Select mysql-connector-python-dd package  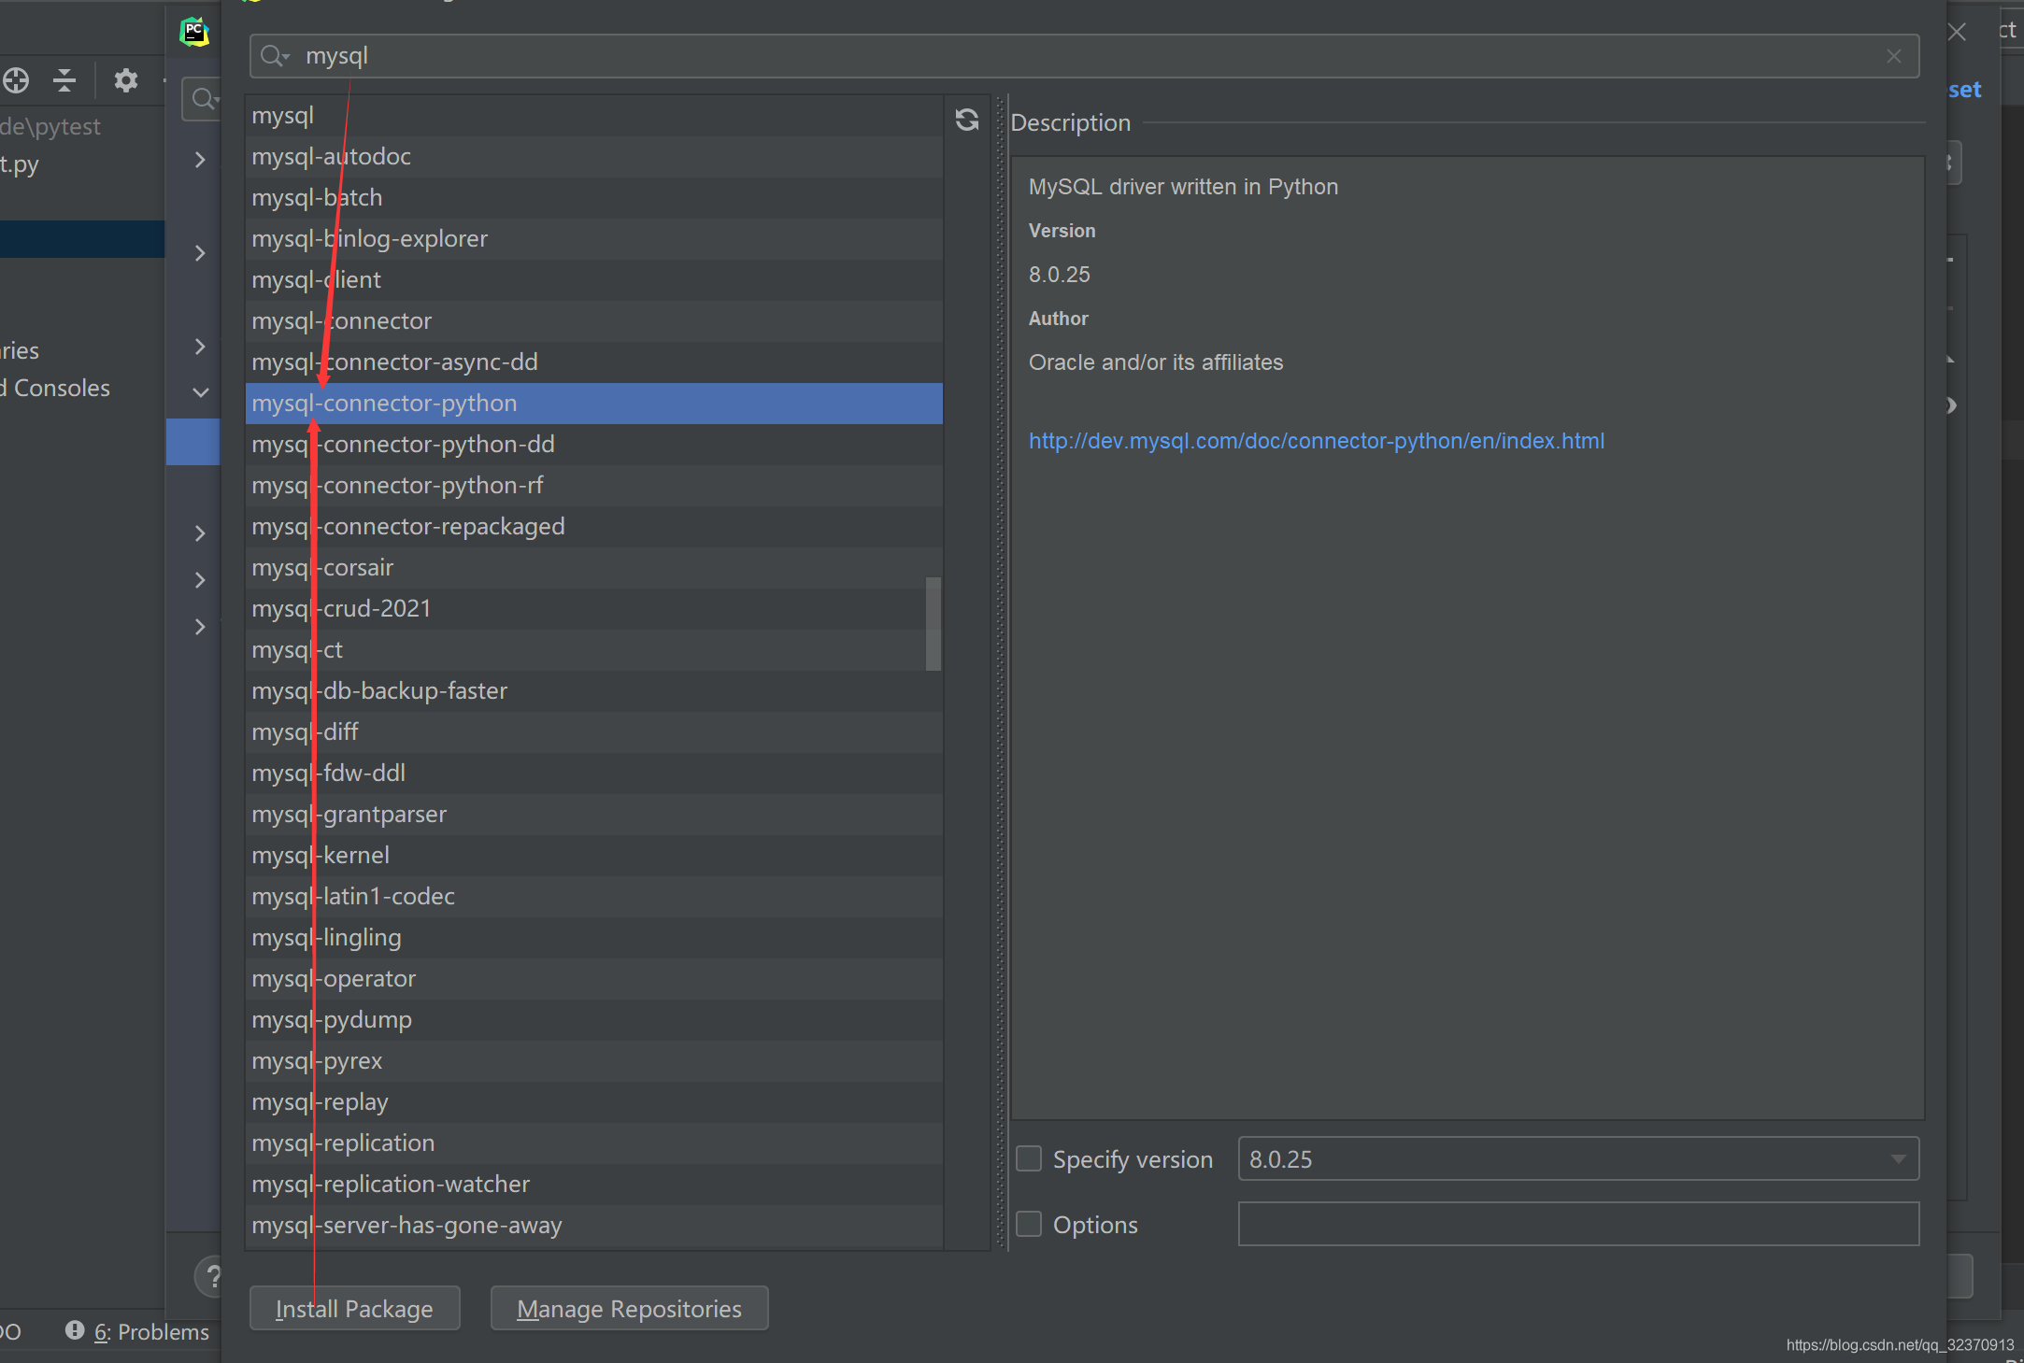click(x=594, y=445)
